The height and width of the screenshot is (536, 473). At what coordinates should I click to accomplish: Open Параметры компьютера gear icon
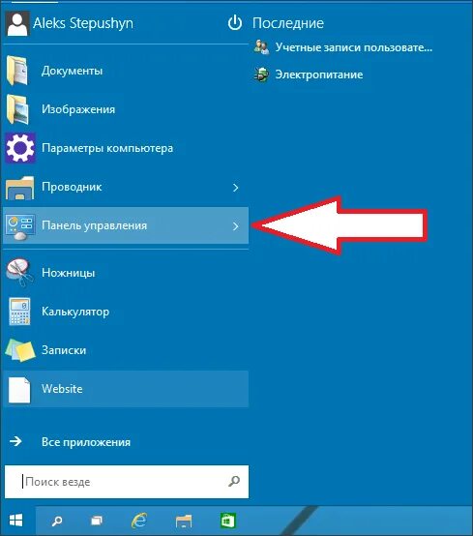(20, 148)
